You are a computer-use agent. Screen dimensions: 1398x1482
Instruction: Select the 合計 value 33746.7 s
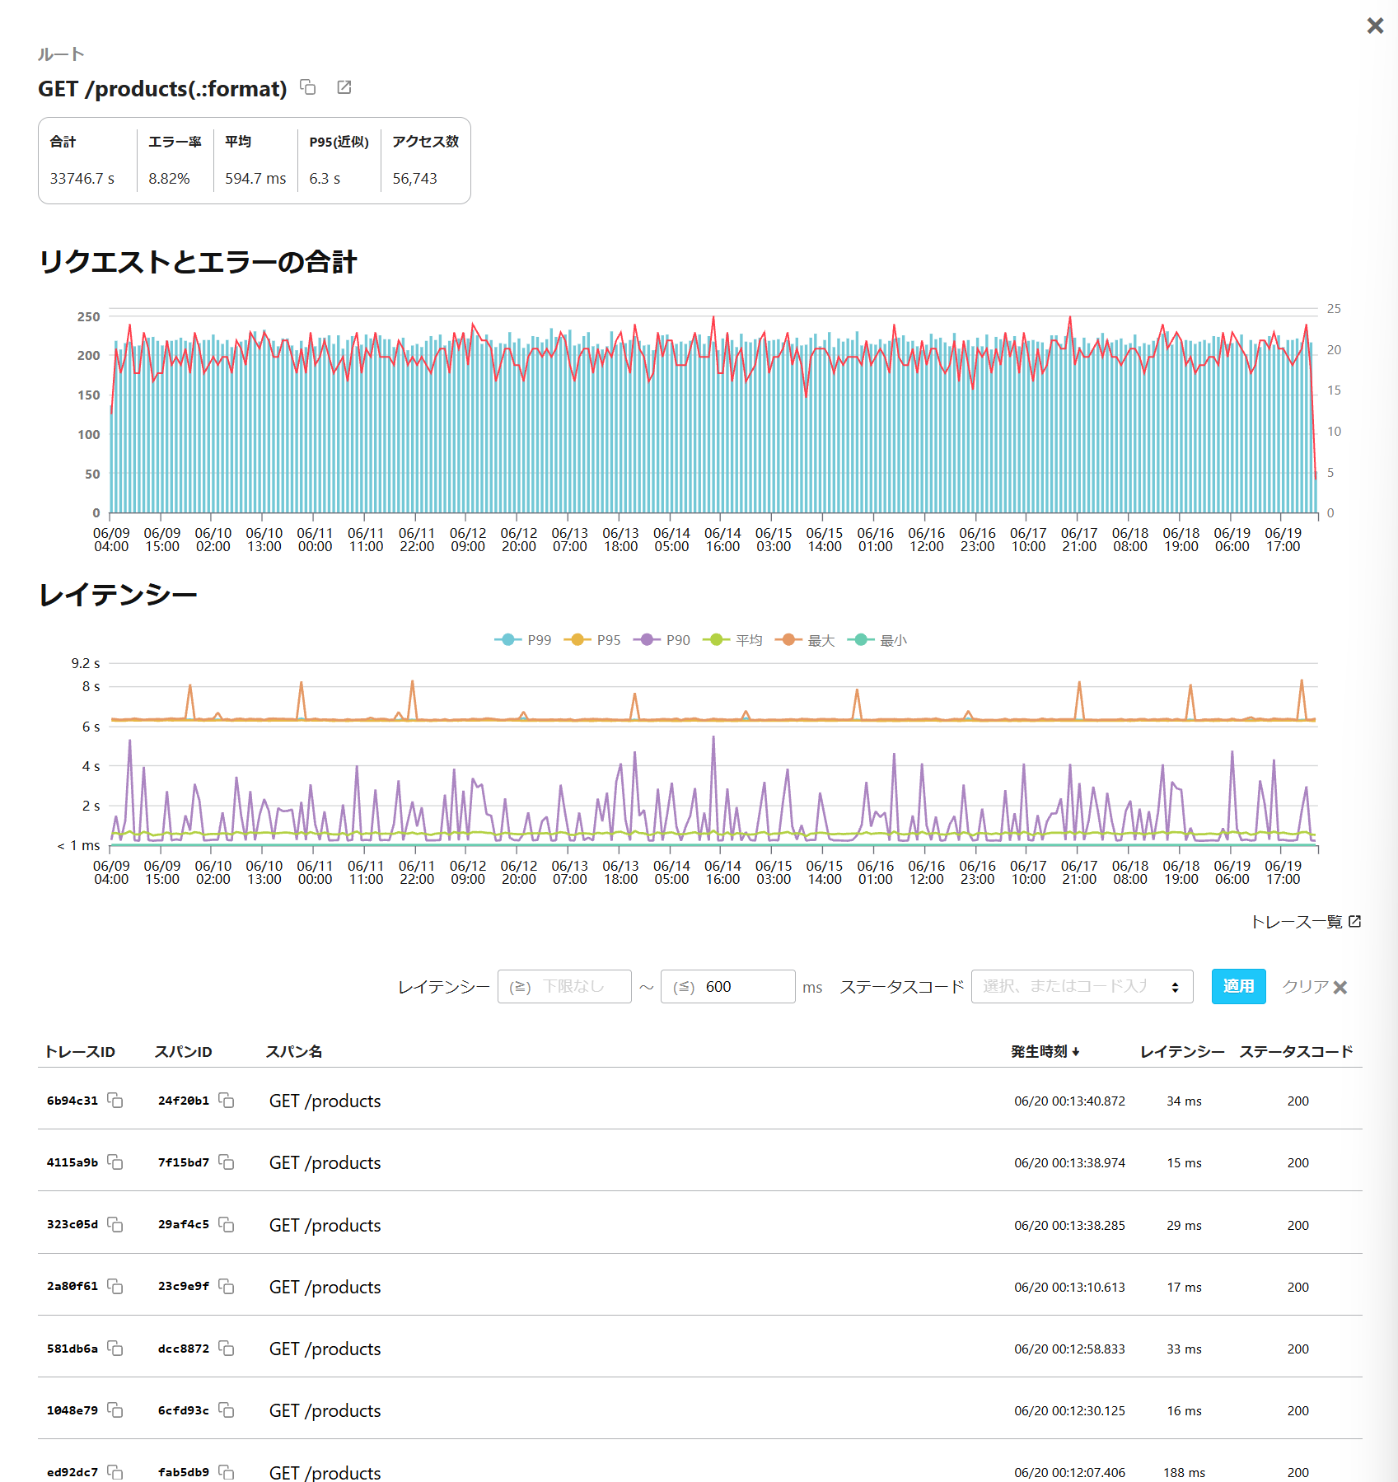[x=82, y=179]
